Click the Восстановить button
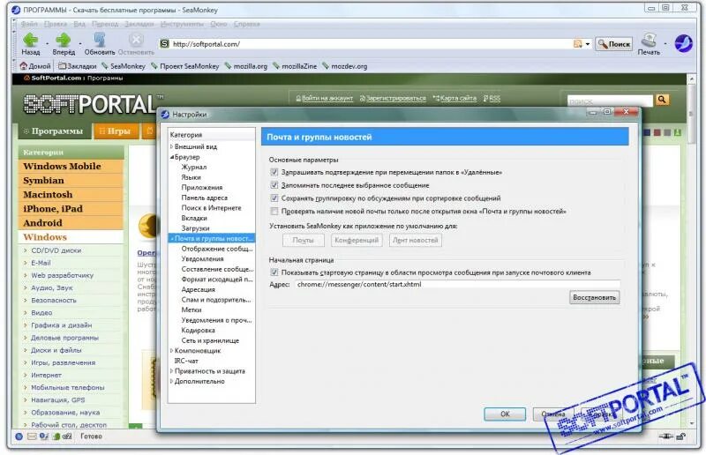The width and height of the screenshot is (706, 455). pyautogui.click(x=594, y=297)
